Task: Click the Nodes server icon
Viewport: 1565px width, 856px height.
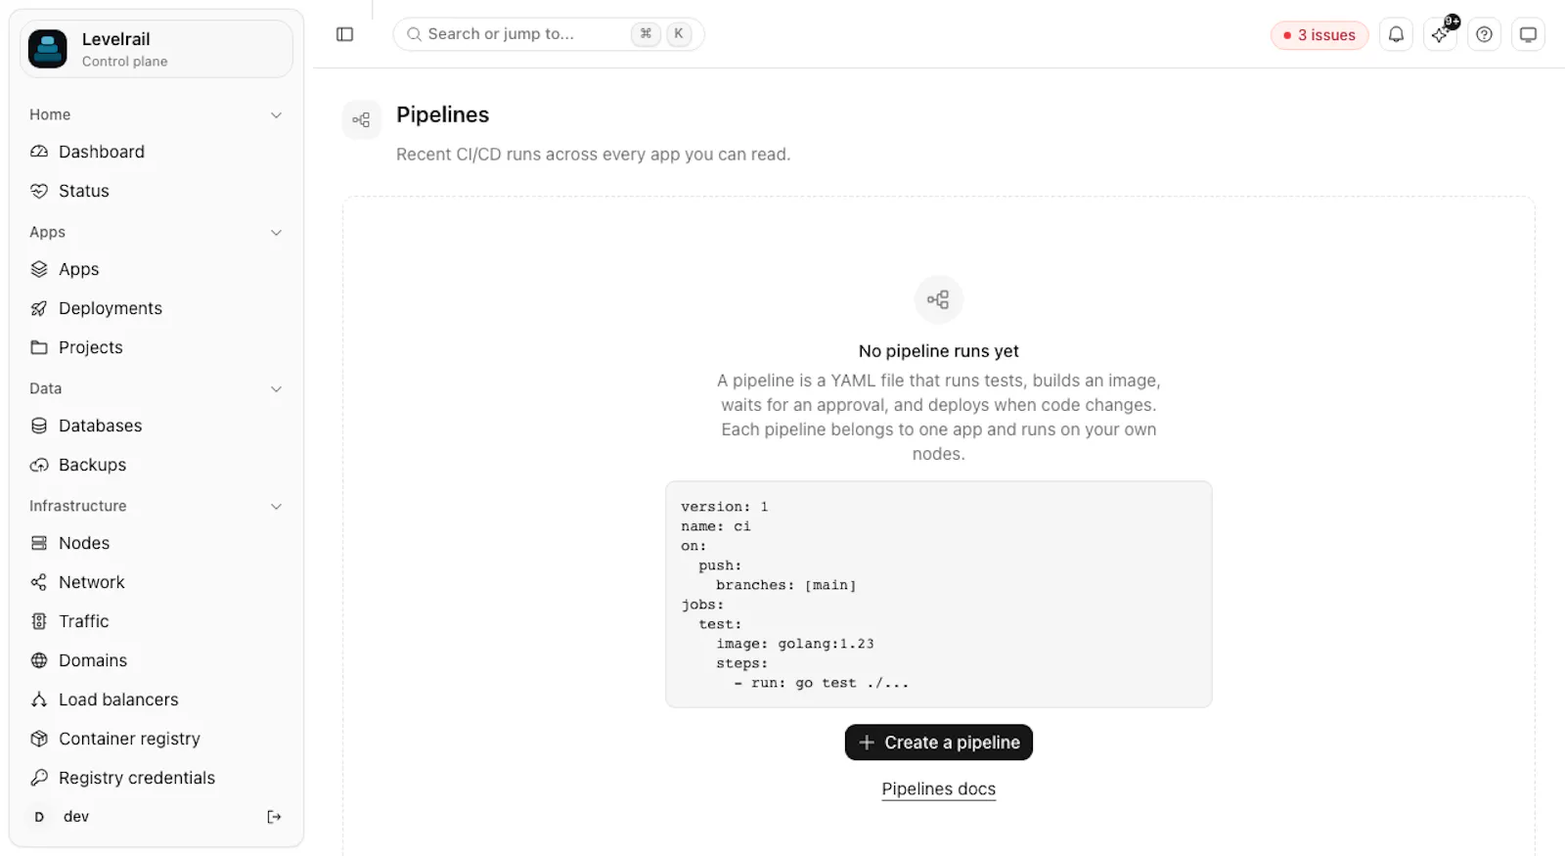Action: pos(39,543)
